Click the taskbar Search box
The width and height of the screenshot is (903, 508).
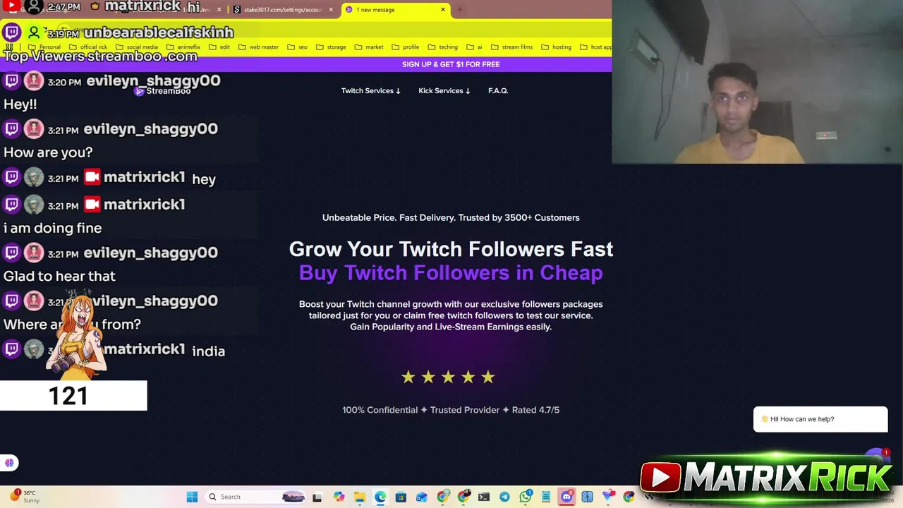pyautogui.click(x=255, y=497)
